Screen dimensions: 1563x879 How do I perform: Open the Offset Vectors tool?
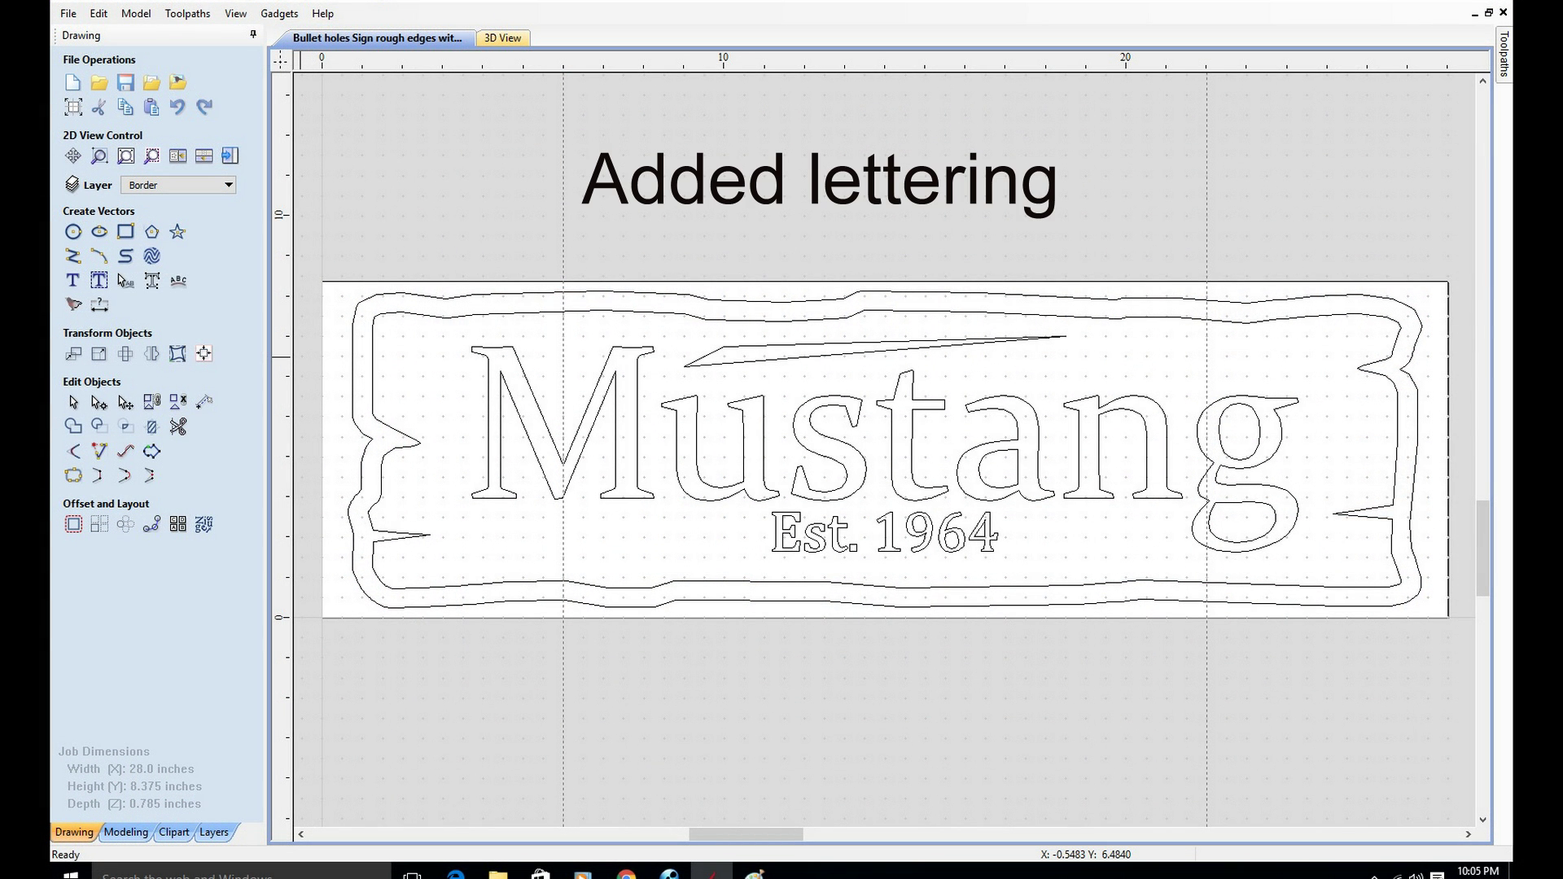click(x=73, y=525)
